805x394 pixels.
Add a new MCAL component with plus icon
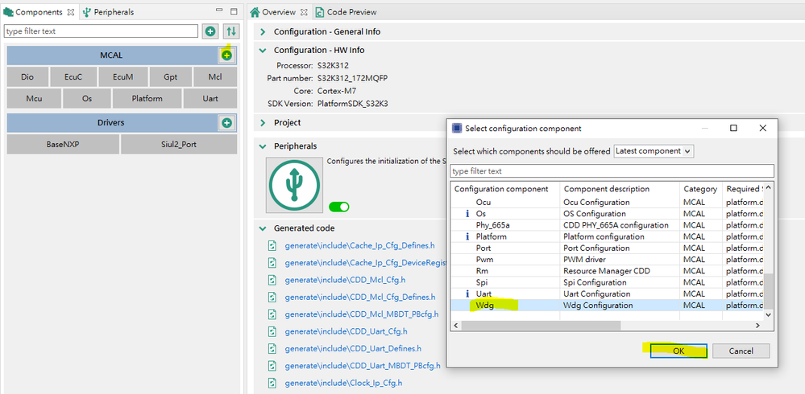pyautogui.click(x=227, y=55)
